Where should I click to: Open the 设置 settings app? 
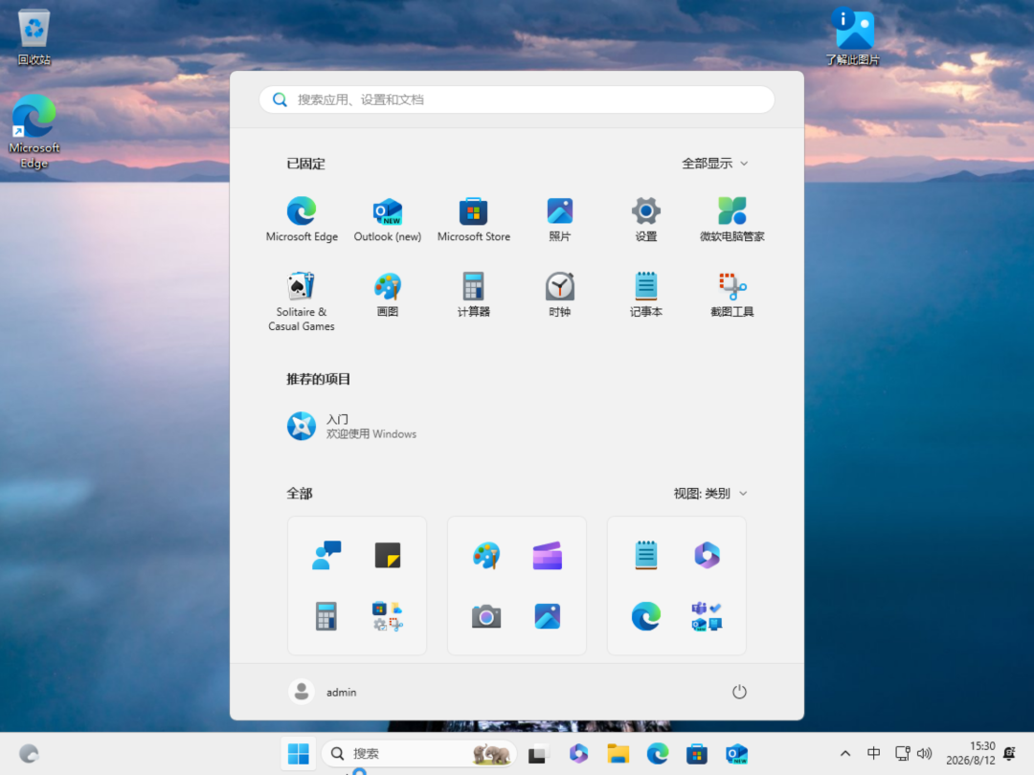(645, 220)
